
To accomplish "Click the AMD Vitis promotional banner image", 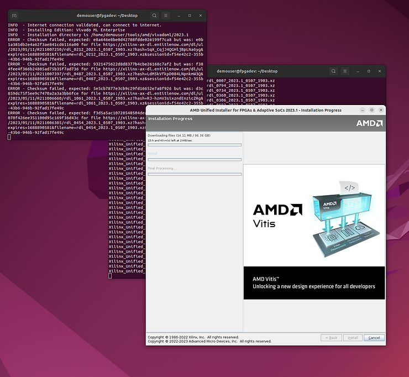I will (x=314, y=232).
